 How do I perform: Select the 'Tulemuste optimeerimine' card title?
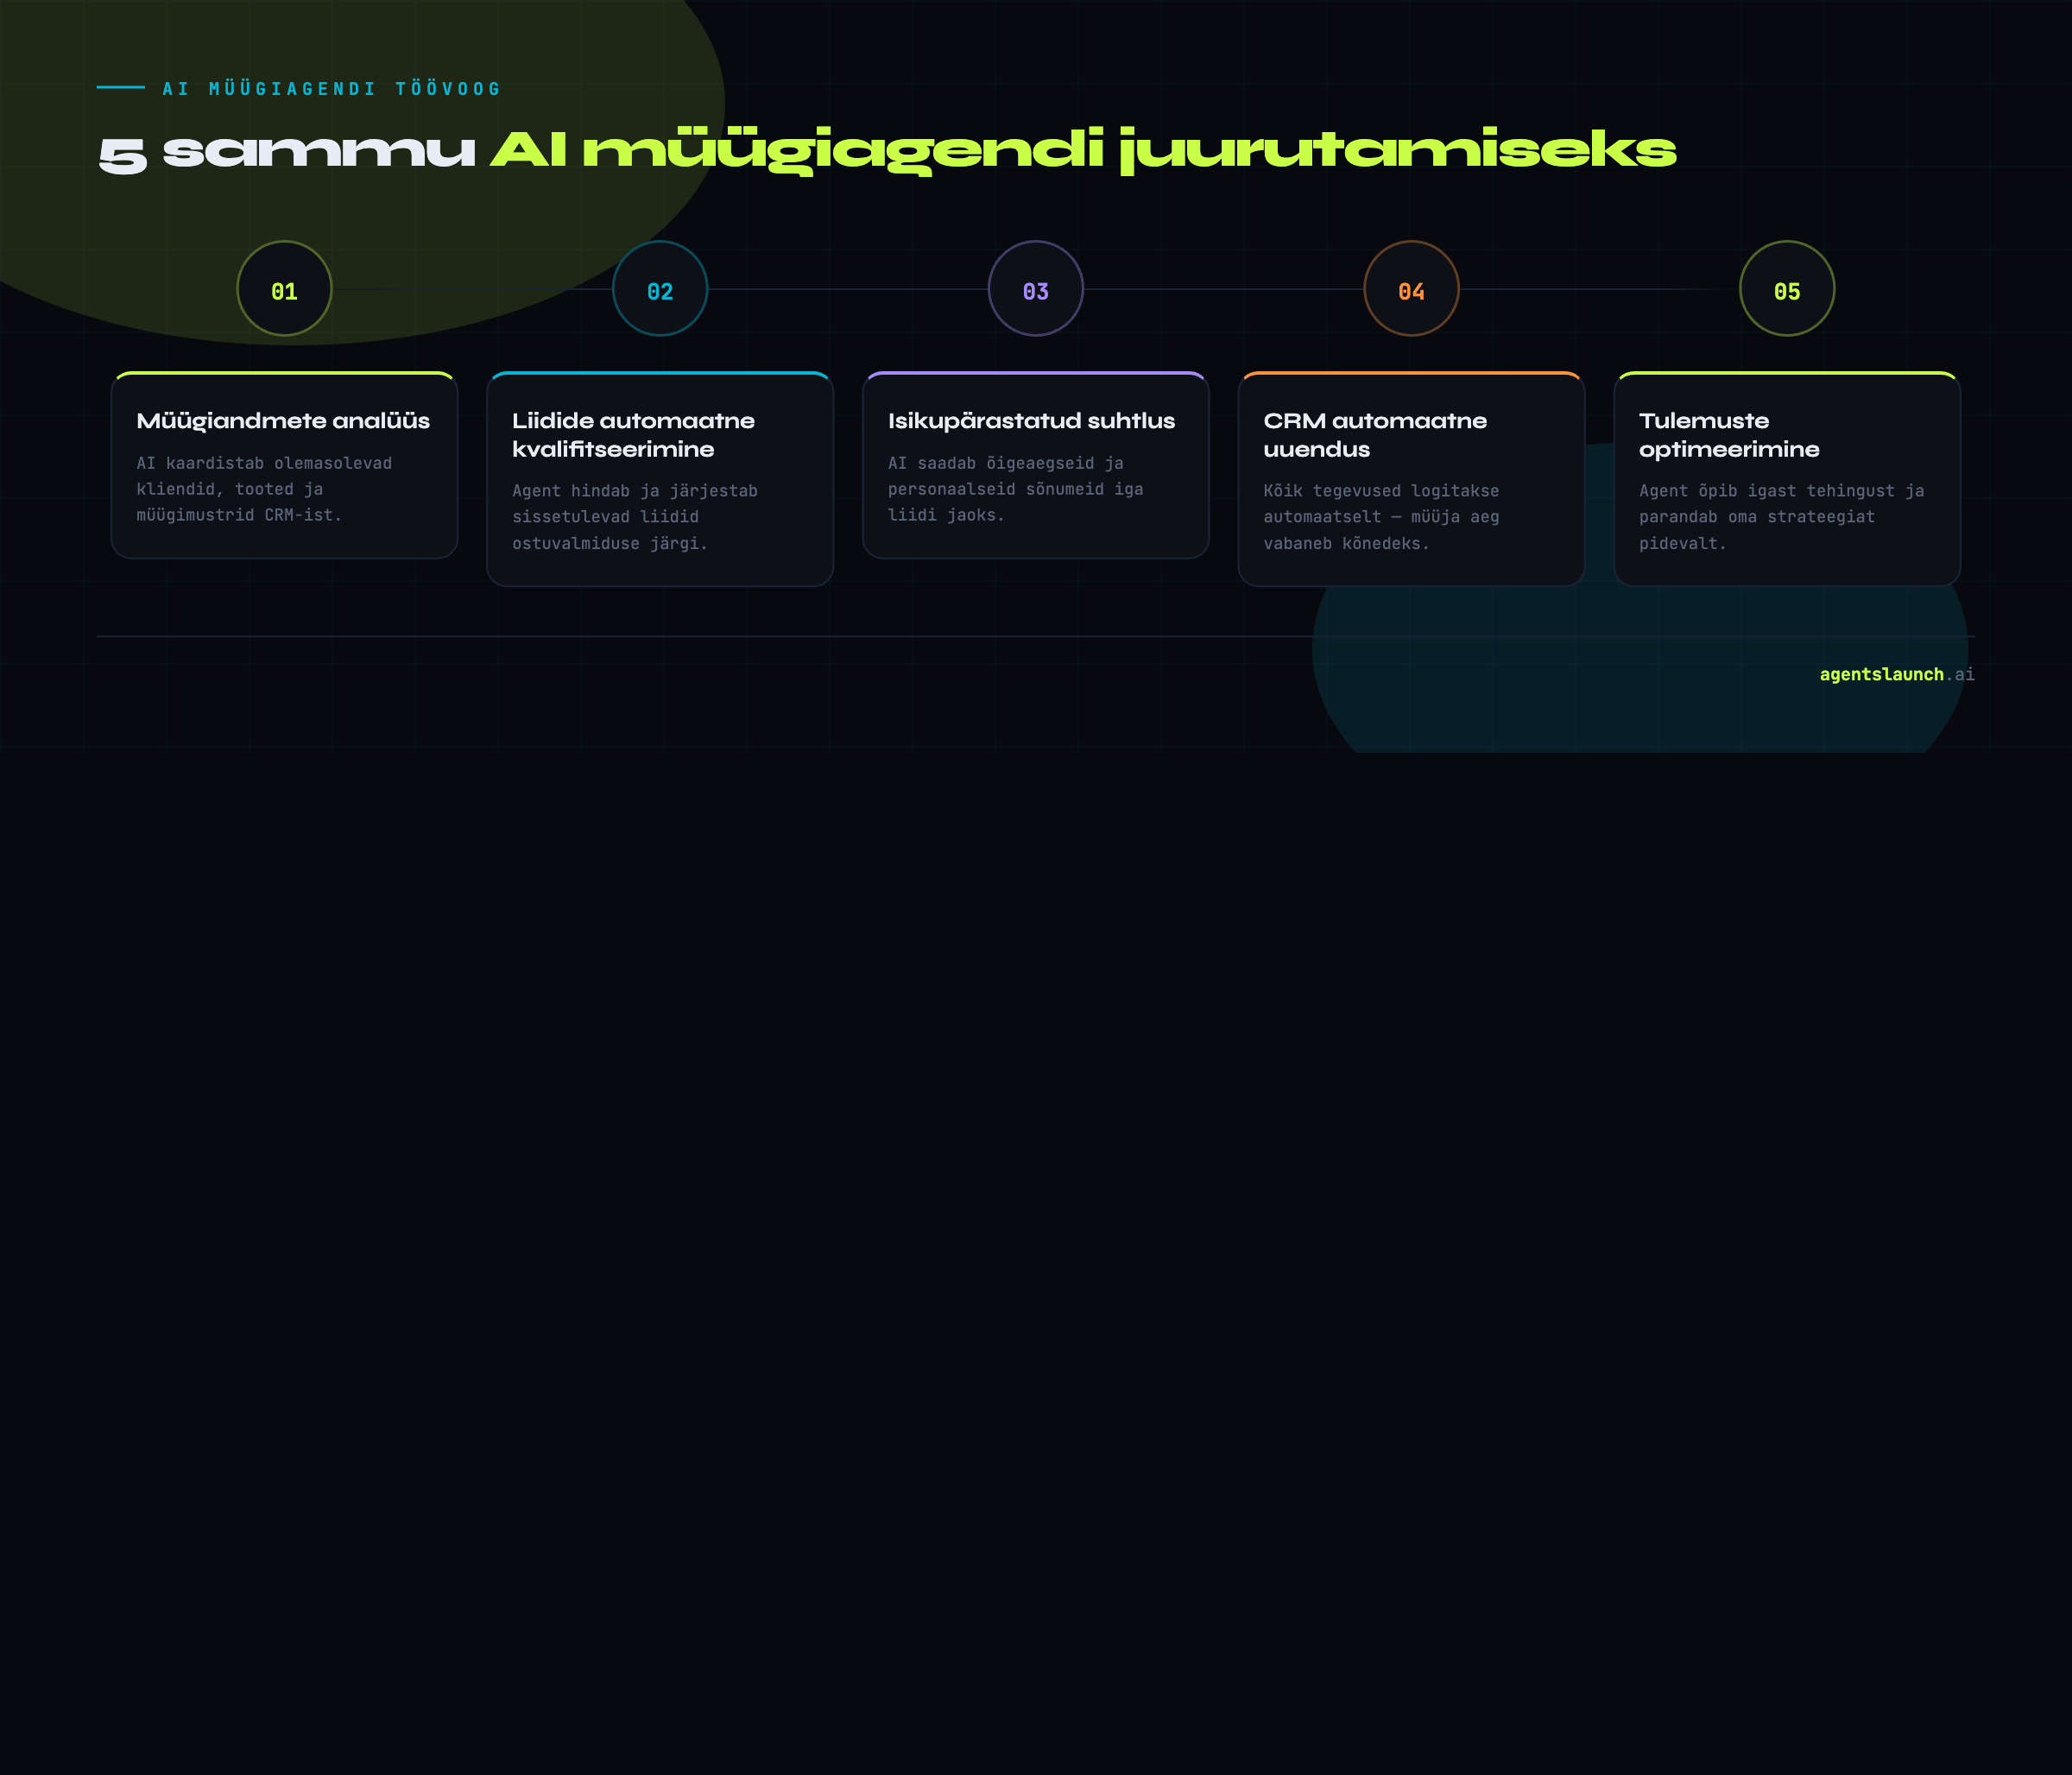[1729, 435]
